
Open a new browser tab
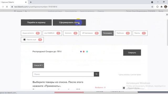(x=31, y=2)
